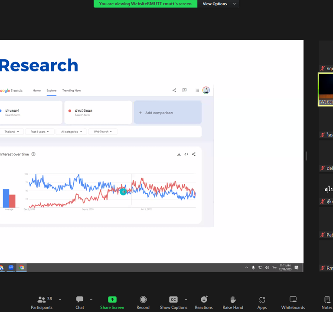Viewport: 333px width, 312px height.
Task: Open the Thailand region dropdown
Action: pyautogui.click(x=12, y=132)
